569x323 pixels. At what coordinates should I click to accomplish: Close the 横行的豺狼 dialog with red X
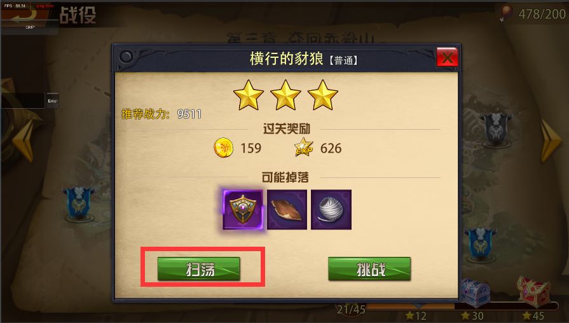pos(447,57)
